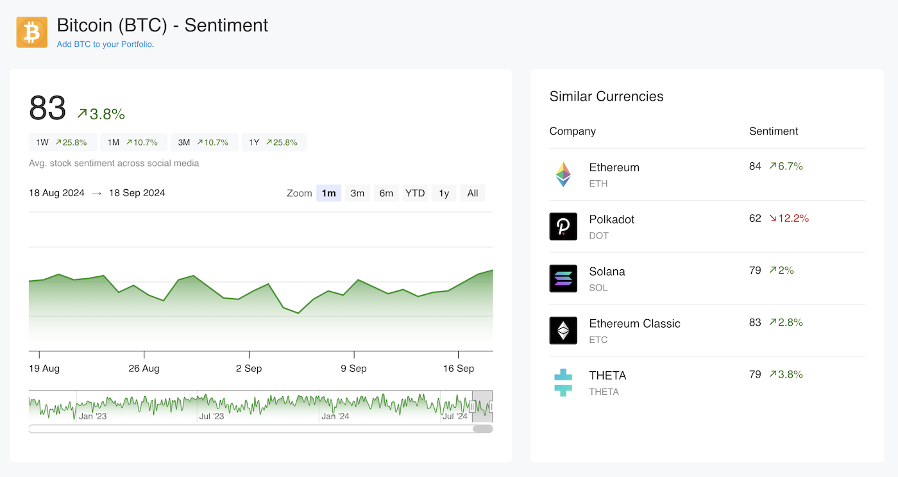
Task: Click the Bitcoin logo icon
Action: coord(31,32)
